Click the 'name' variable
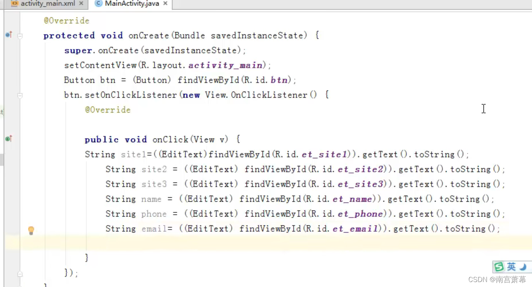Viewport: 532px width, 287px height. point(152,199)
